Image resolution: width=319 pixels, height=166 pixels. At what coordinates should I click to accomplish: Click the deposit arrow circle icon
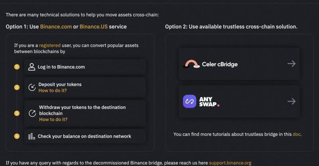(32, 88)
